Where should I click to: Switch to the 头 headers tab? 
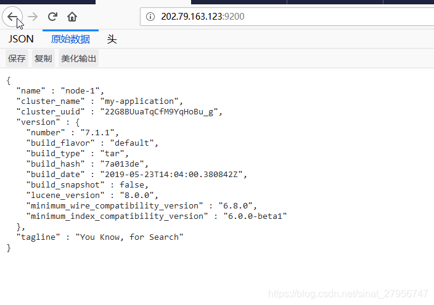coord(112,39)
